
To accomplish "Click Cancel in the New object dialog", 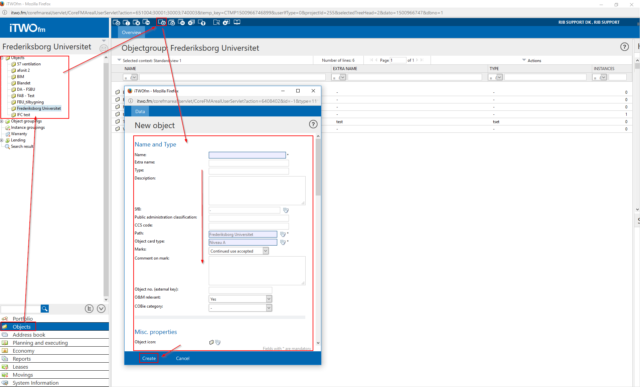I will tap(182, 358).
